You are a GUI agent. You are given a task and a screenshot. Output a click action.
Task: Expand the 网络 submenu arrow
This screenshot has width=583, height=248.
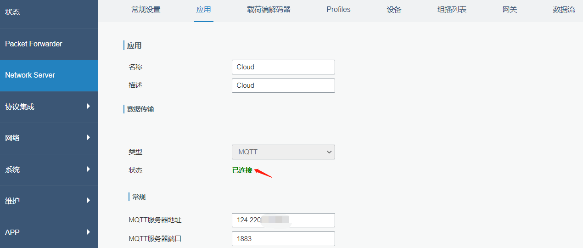[x=89, y=137]
